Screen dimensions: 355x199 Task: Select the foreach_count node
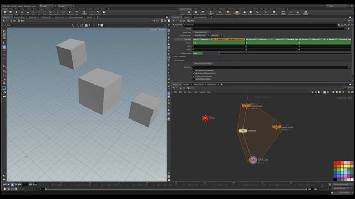(276, 127)
